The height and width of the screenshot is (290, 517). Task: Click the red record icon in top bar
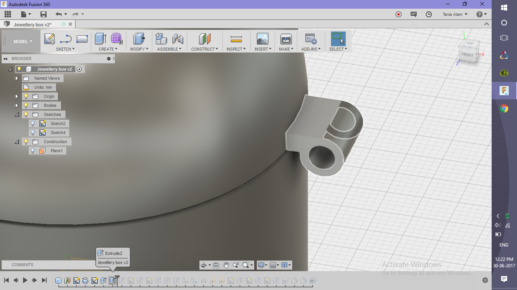point(399,14)
